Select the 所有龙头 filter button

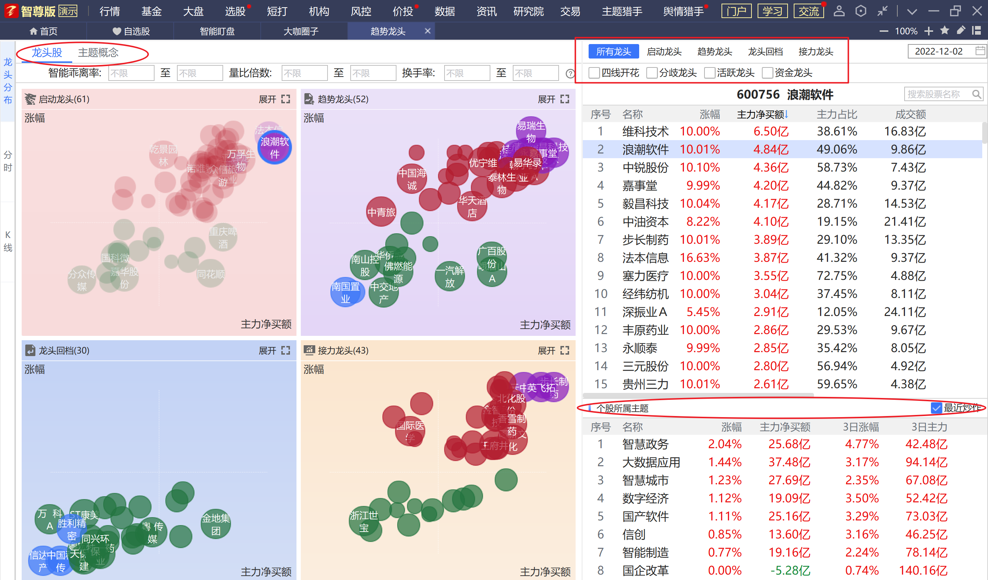[x=614, y=51]
